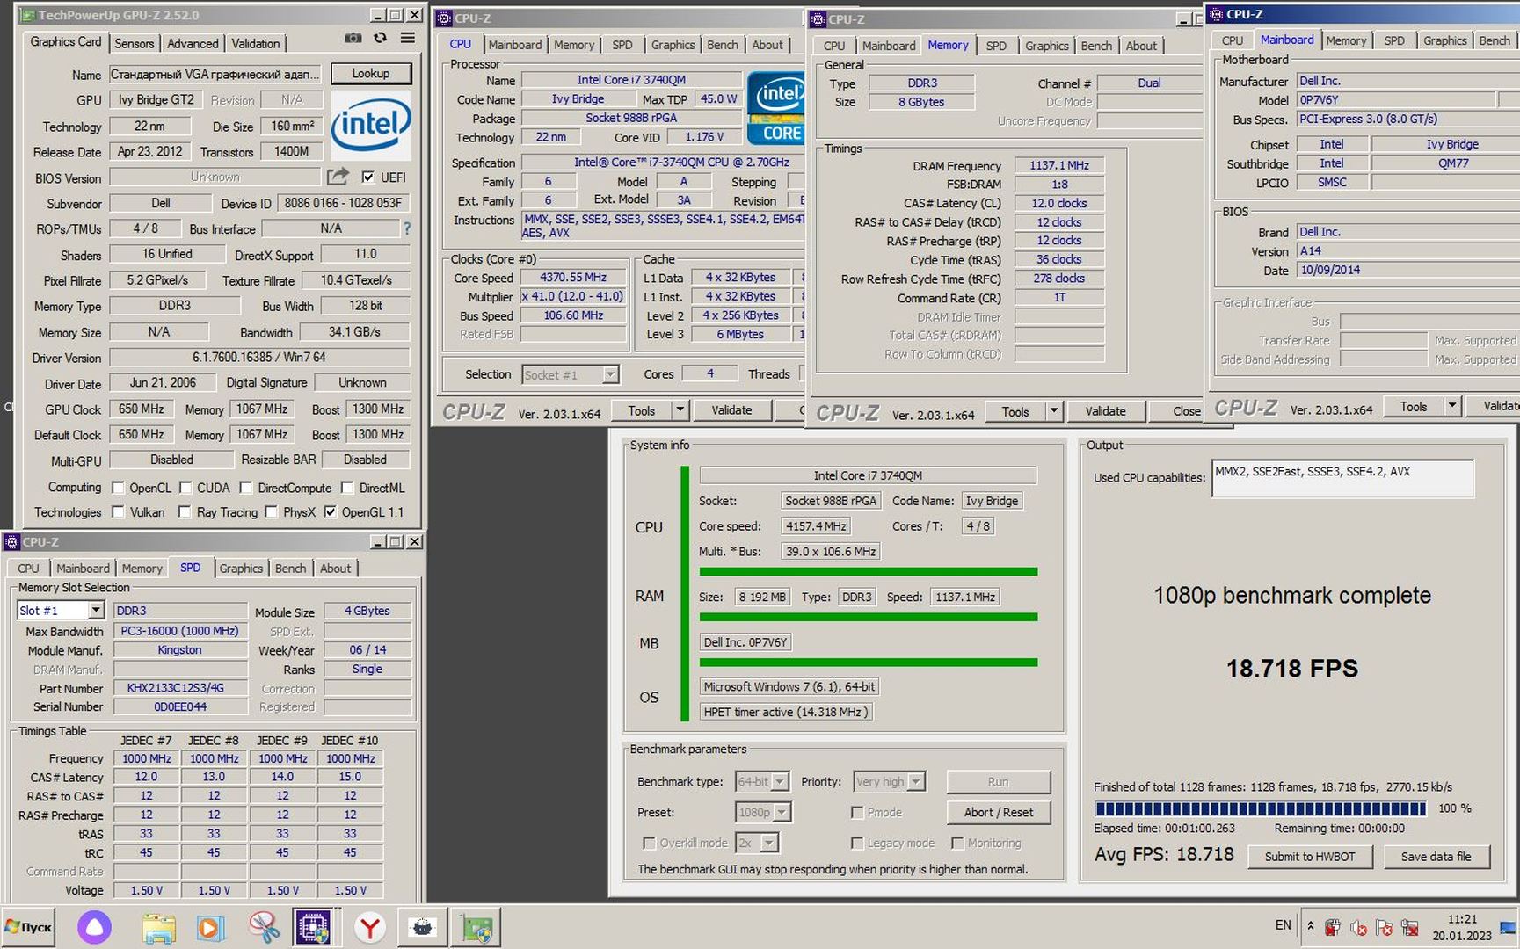The image size is (1520, 949).
Task: Enable the DirectML checkbox
Action: (x=347, y=488)
